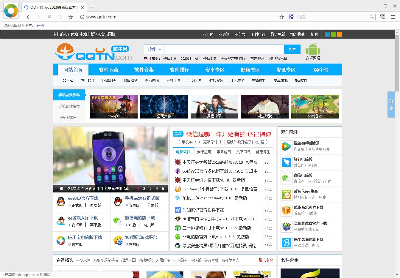Click the 微信电脑版 green icon in 热门软件
This screenshot has height=278, width=400.
click(x=287, y=178)
